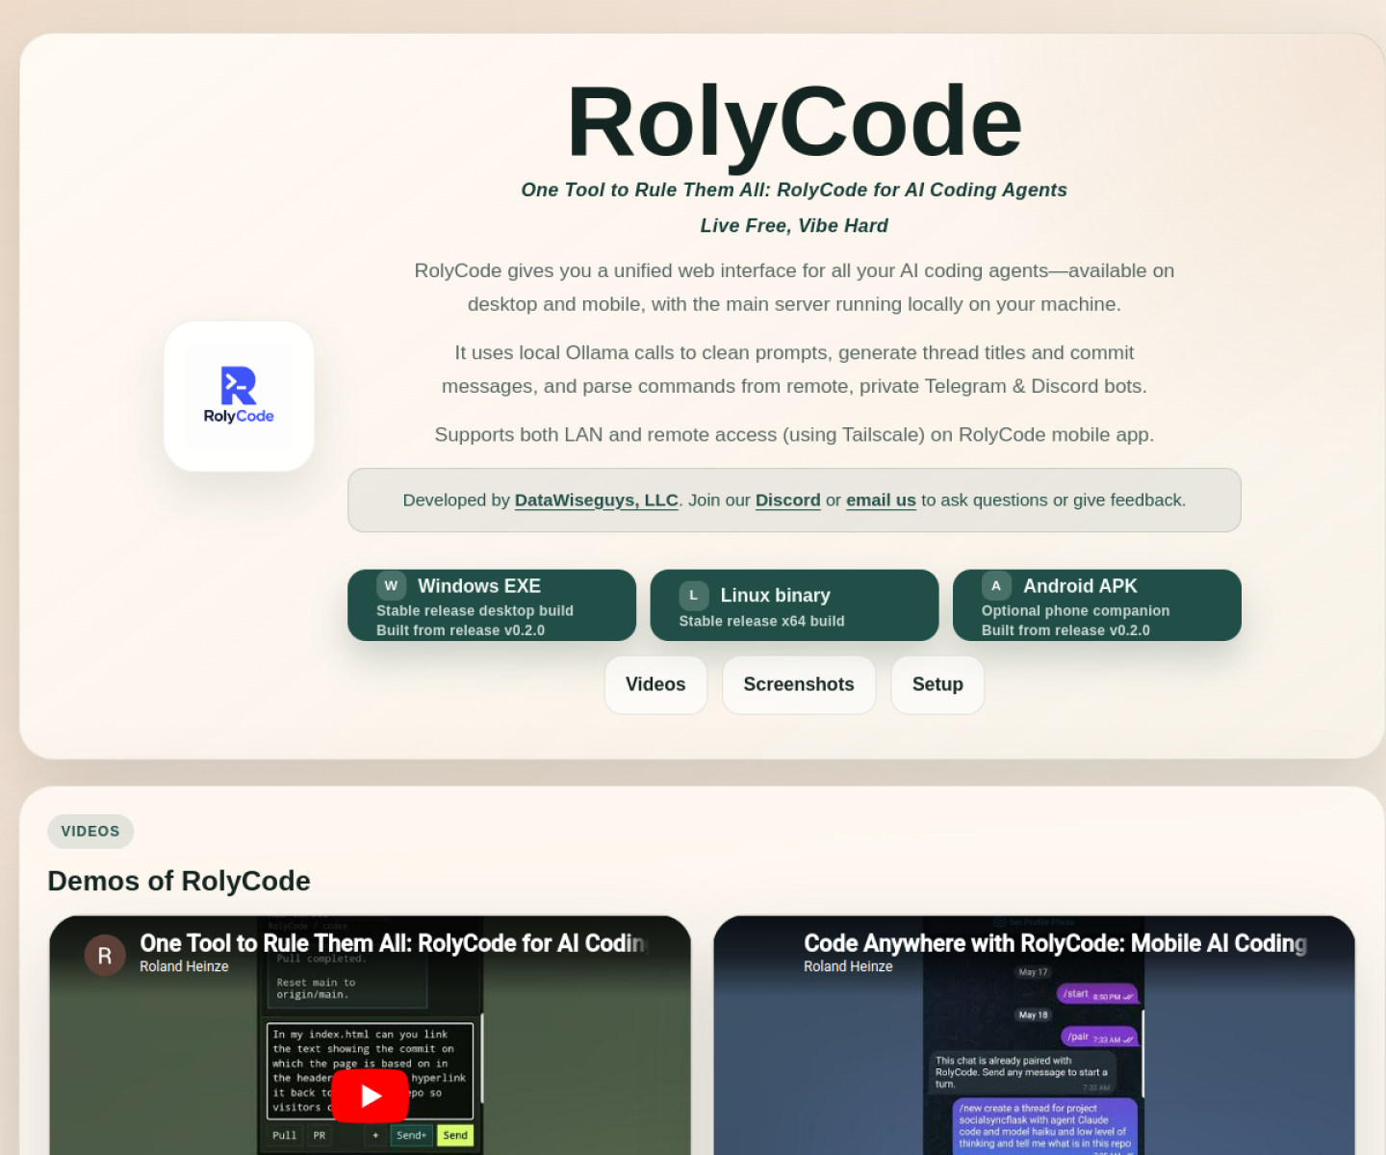Download the Linux binary x64 build
The height and width of the screenshot is (1155, 1386).
tap(794, 605)
